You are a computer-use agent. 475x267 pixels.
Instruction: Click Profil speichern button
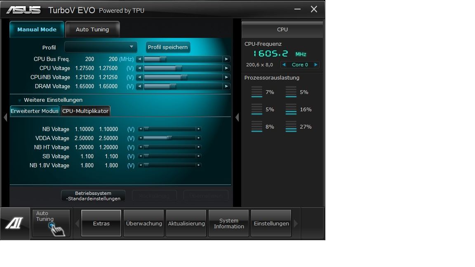coord(168,47)
